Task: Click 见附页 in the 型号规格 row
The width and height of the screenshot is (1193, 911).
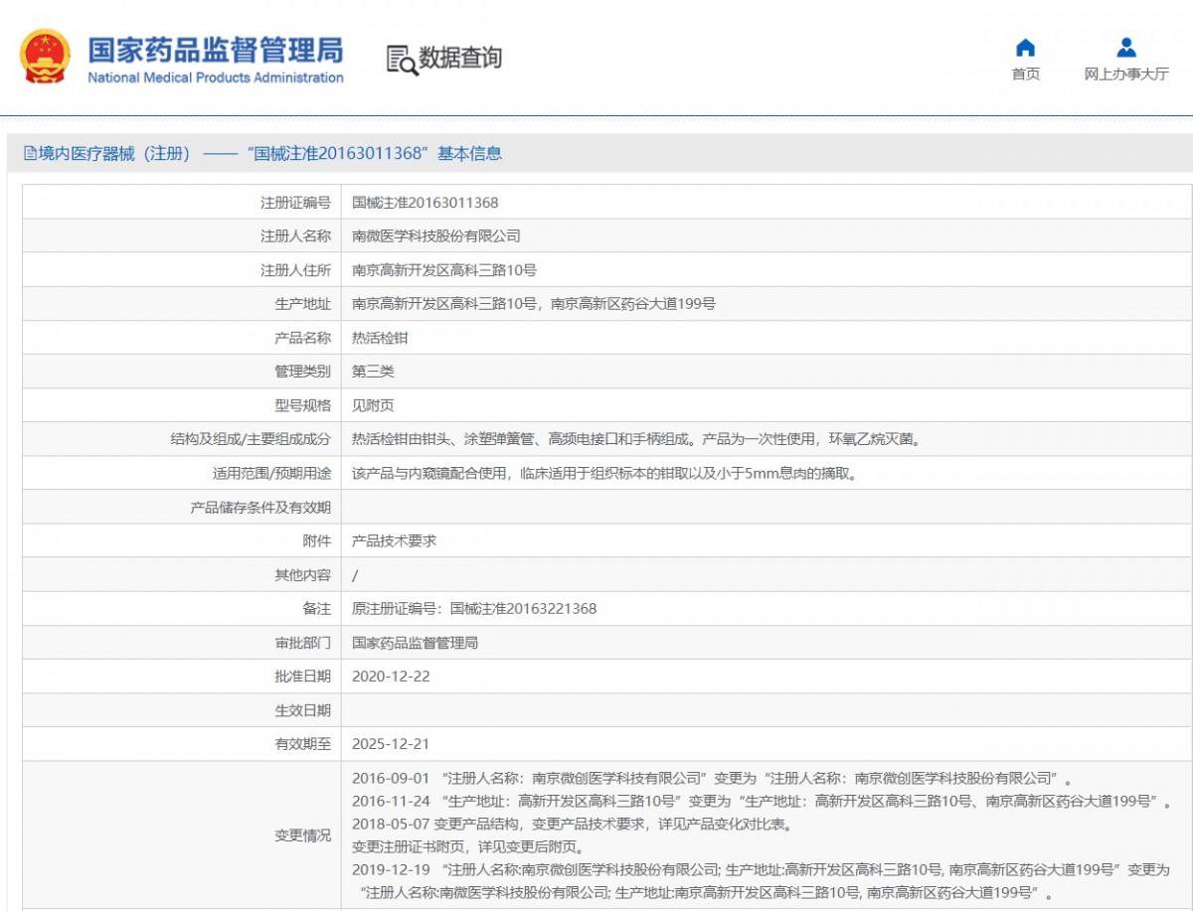Action: [x=373, y=405]
